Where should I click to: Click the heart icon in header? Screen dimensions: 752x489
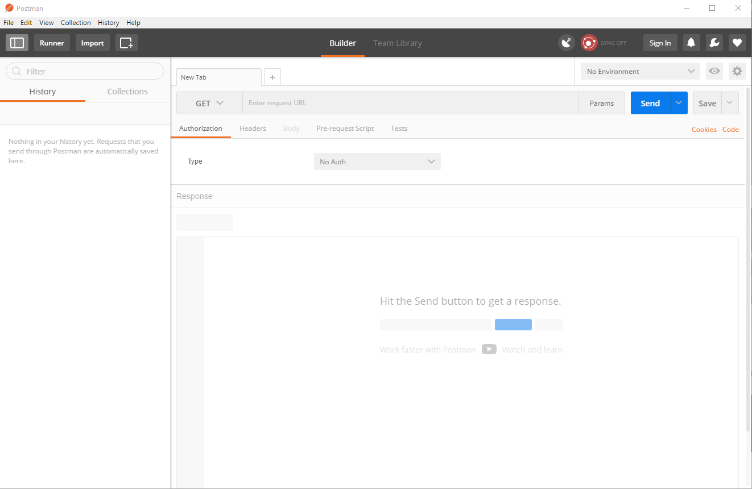(737, 43)
